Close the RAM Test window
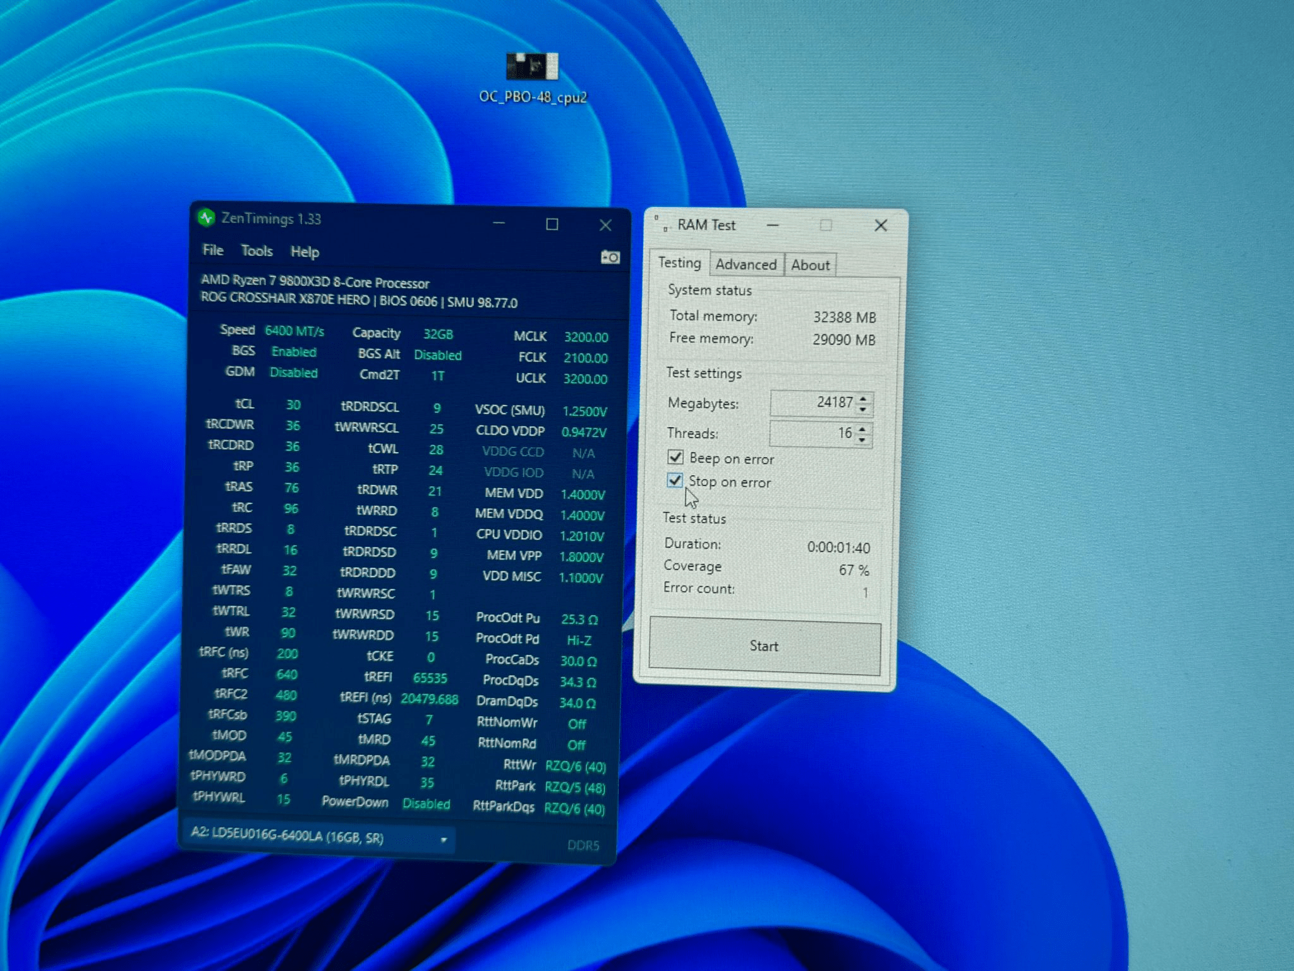Viewport: 1294px width, 971px height. pyautogui.click(x=880, y=225)
